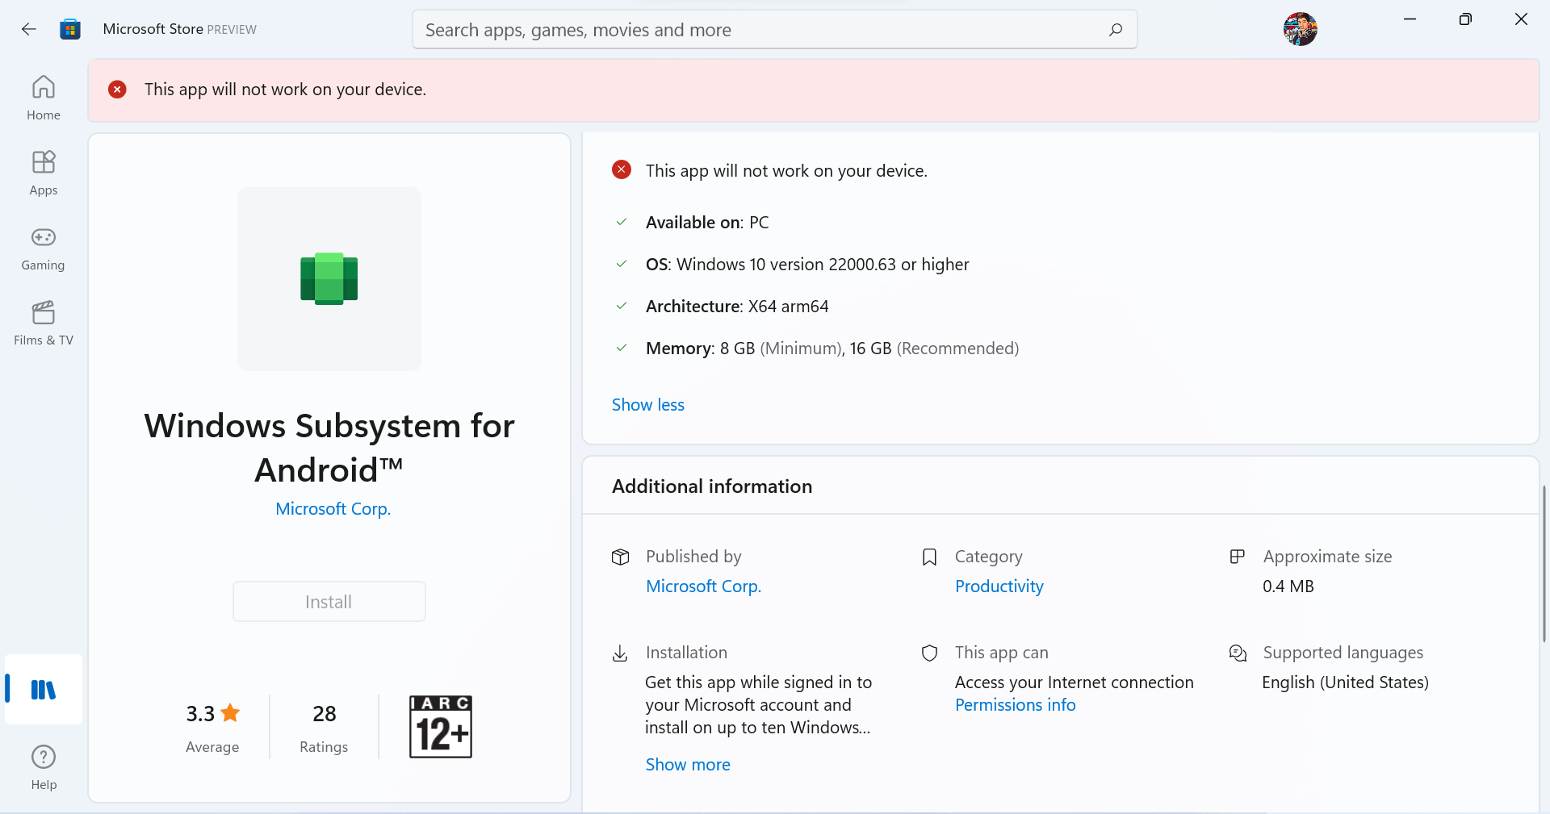This screenshot has height=814, width=1550.
Task: Expand installation details with Show more
Action: point(688,765)
